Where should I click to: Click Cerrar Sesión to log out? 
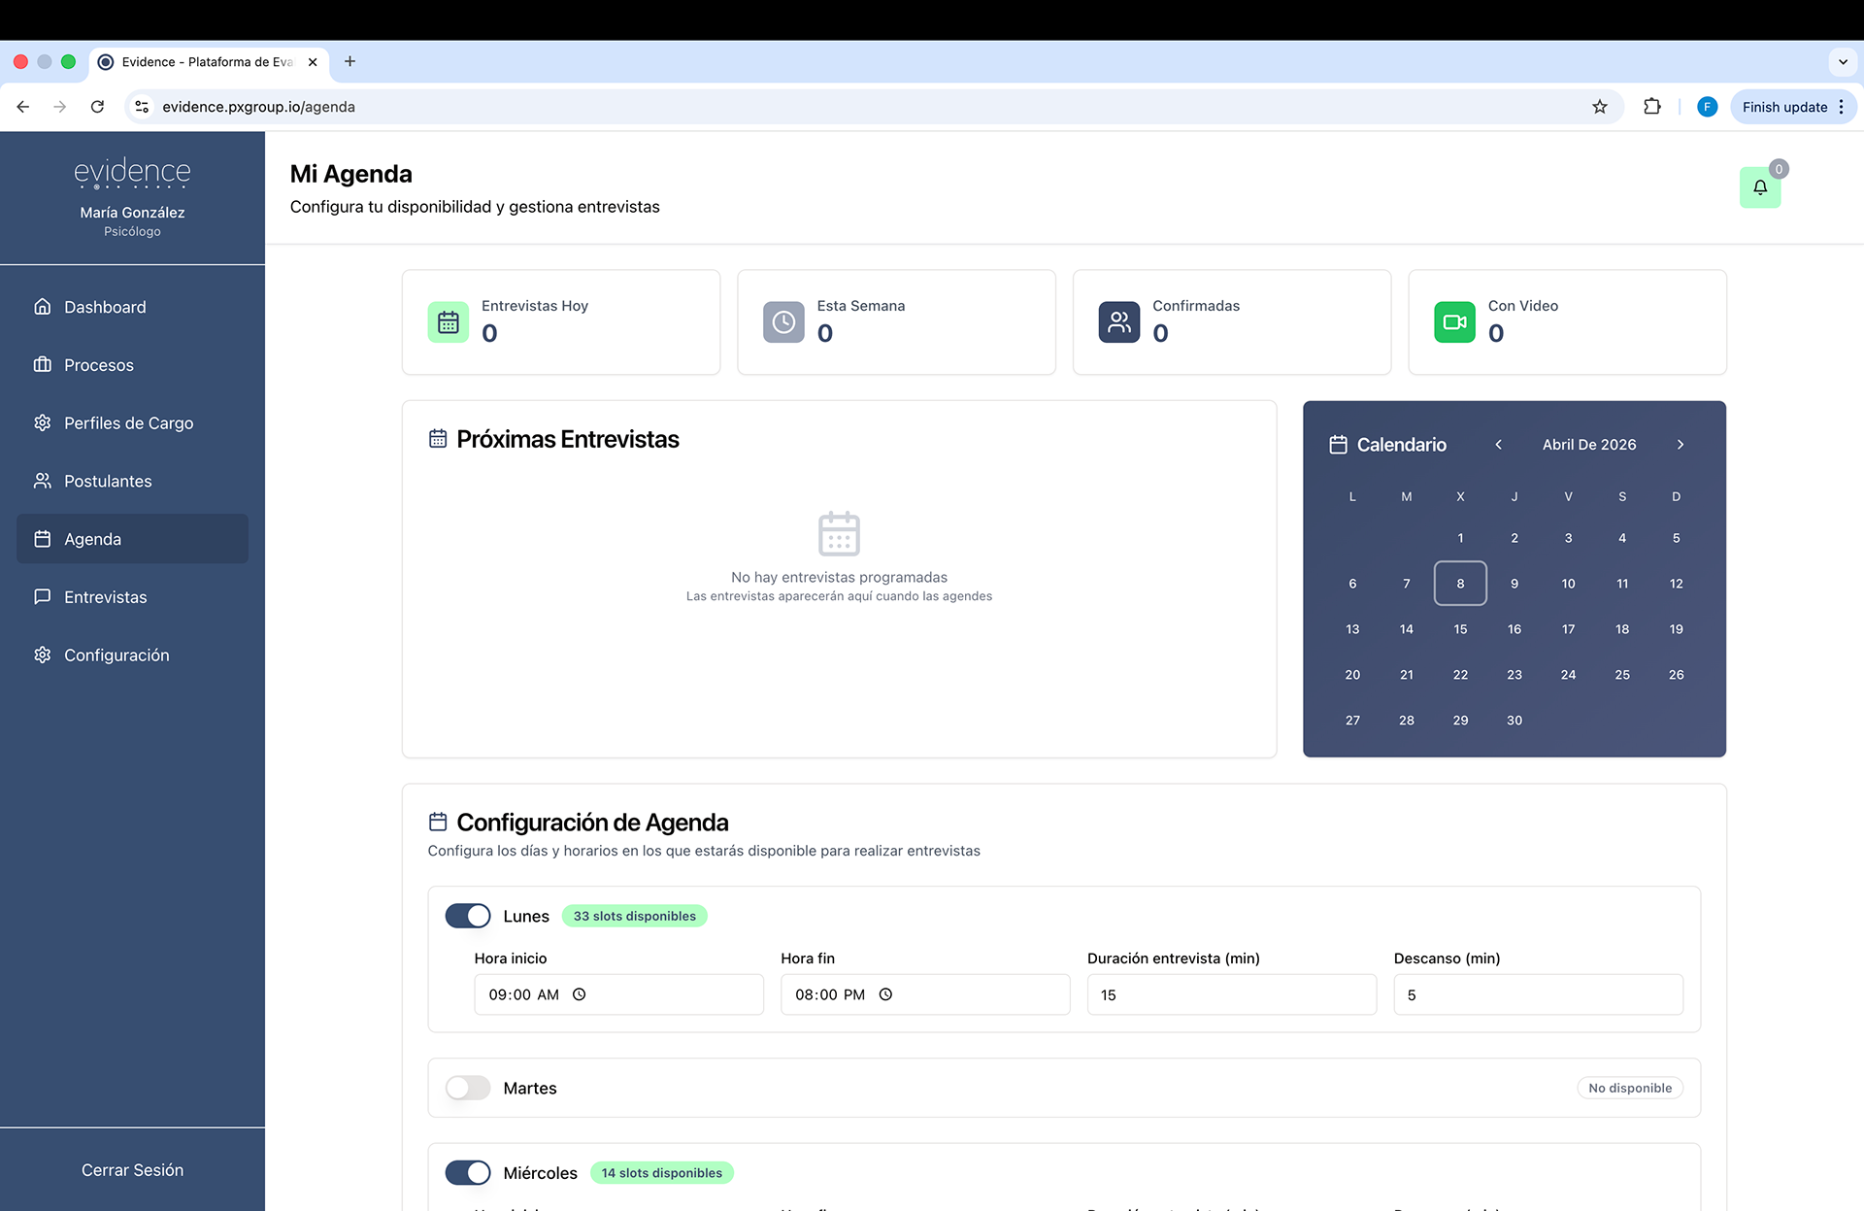click(132, 1170)
